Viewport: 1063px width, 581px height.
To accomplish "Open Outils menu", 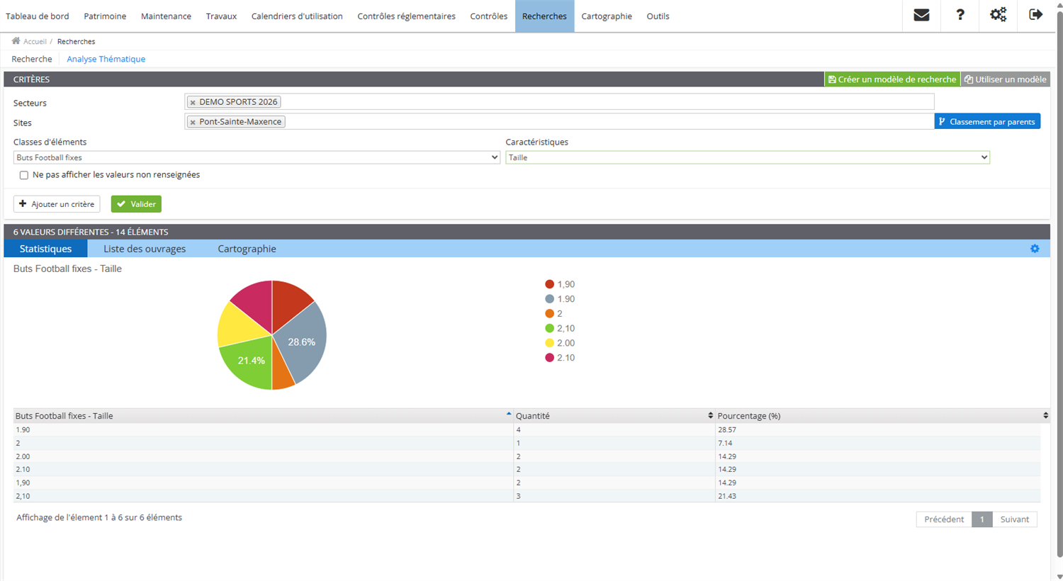I will tap(658, 16).
